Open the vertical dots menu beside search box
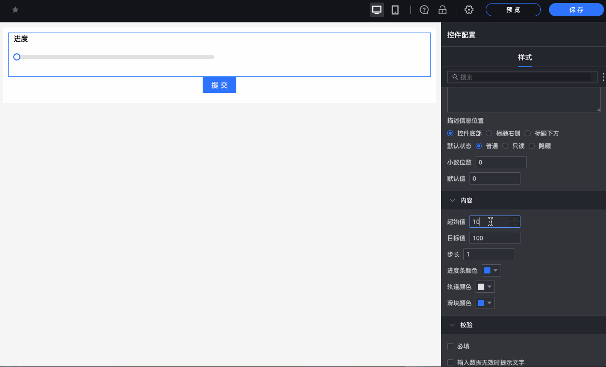Image resolution: width=606 pixels, height=367 pixels. [603, 77]
